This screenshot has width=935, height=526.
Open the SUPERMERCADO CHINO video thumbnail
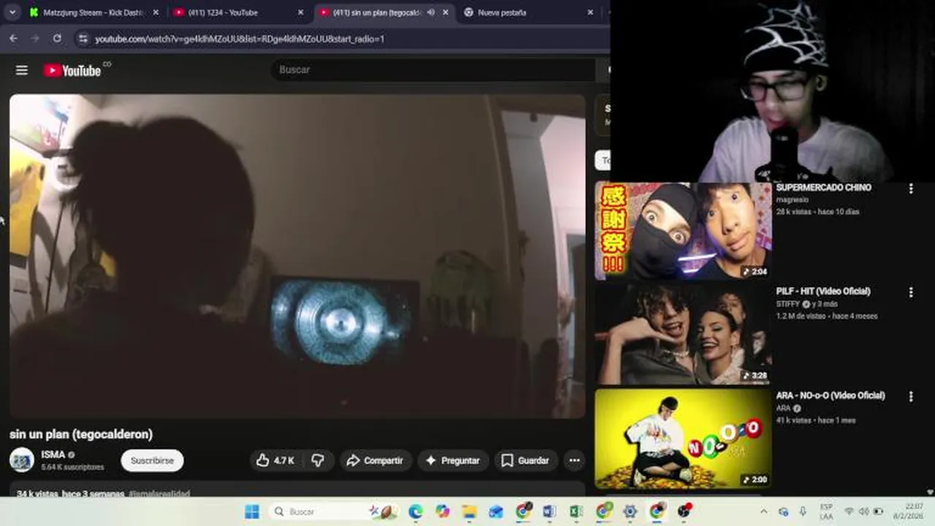pos(683,231)
